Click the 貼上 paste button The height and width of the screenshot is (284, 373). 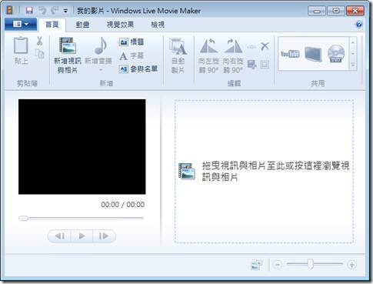point(21,51)
